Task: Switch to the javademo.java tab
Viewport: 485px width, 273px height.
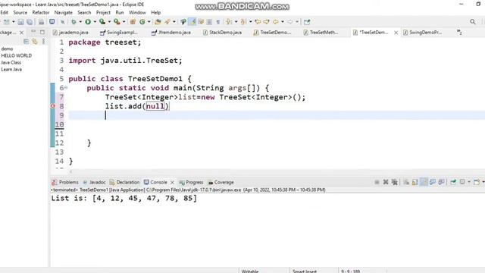Action: [70, 32]
